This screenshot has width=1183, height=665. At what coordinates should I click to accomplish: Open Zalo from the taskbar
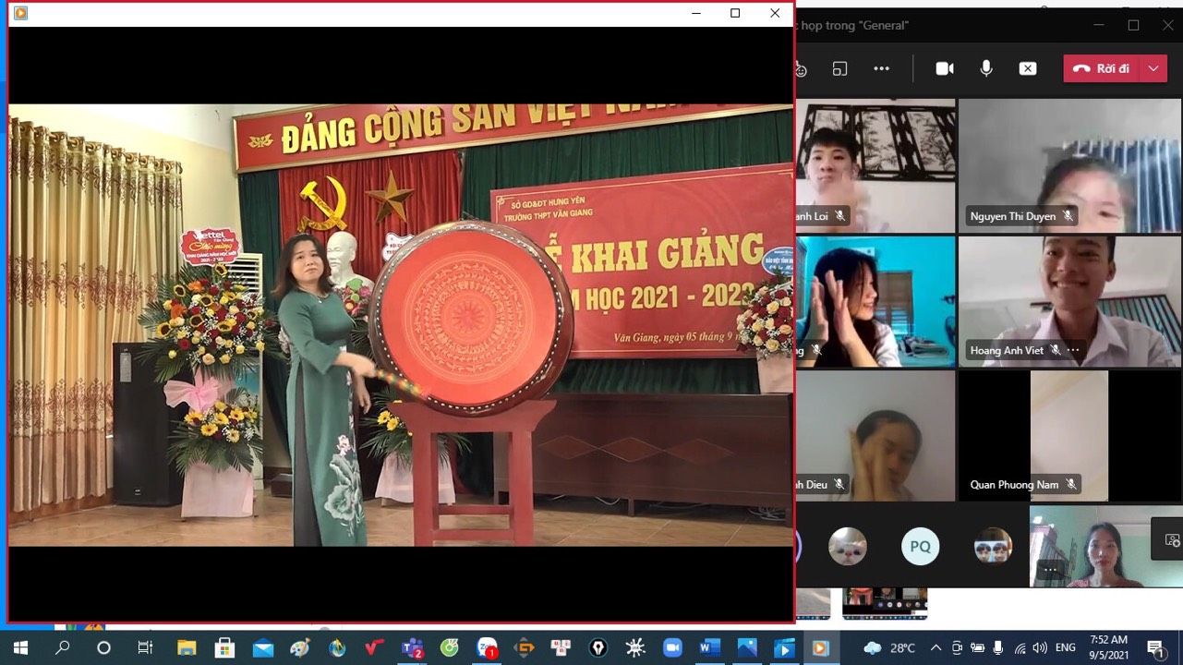(487, 647)
